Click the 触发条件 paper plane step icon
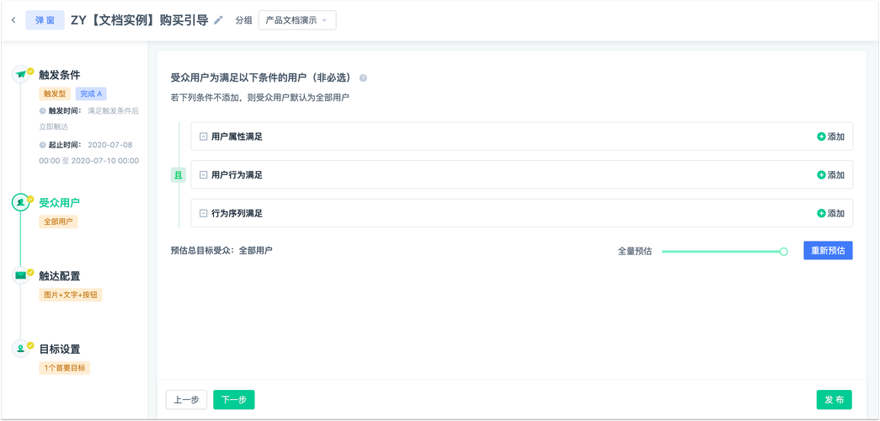 21,74
